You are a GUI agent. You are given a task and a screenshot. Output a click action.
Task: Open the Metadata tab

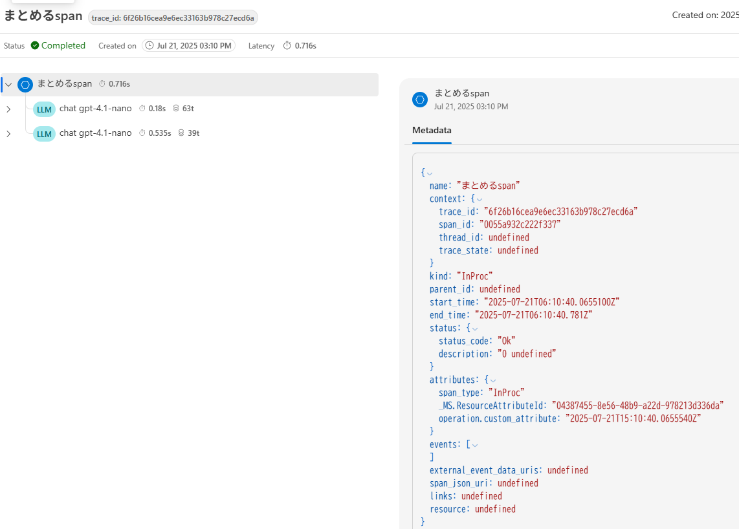[432, 130]
